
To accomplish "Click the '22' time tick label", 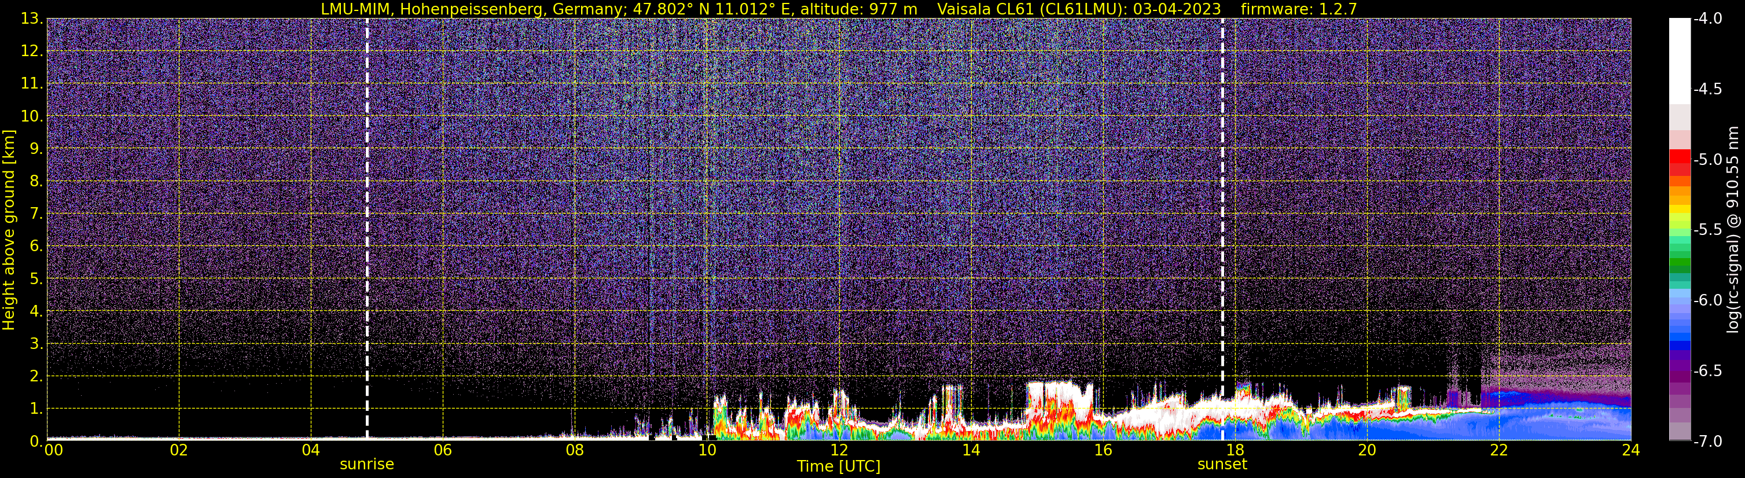I will [x=1499, y=450].
